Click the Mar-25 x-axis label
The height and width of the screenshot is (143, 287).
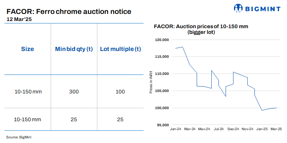coord(276,129)
